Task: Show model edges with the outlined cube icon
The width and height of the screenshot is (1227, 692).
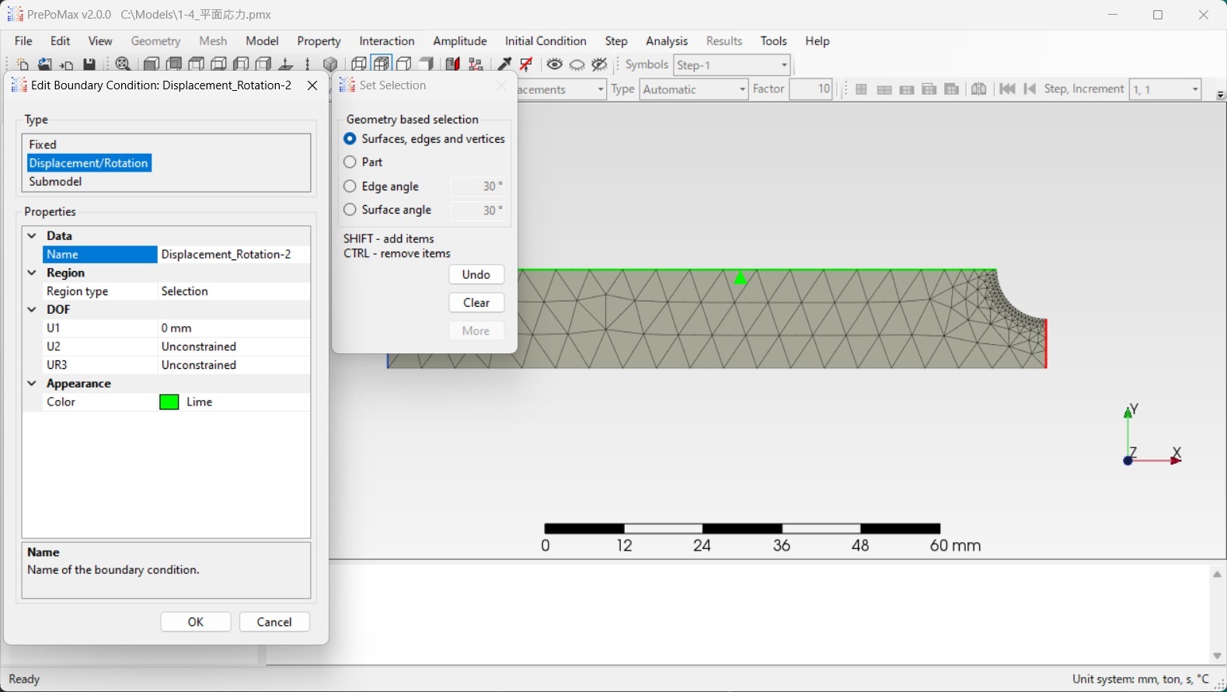Action: (404, 64)
